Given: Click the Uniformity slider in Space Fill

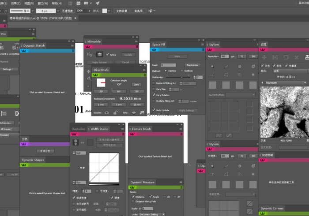Looking at the screenshot, I should coord(181,77).
